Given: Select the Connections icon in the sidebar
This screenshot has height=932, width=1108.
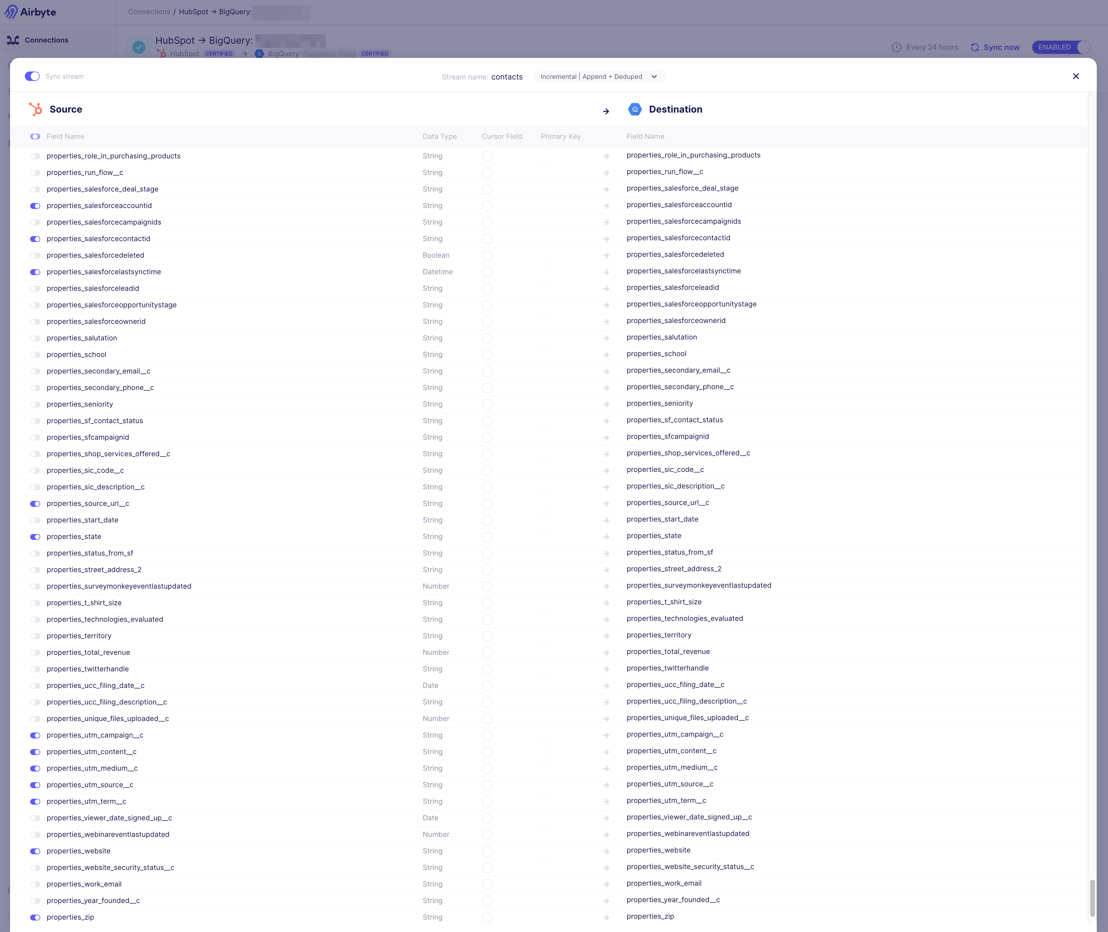Looking at the screenshot, I should pyautogui.click(x=12, y=40).
